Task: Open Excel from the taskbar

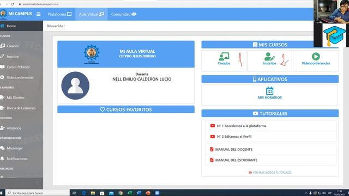Action: tap(130, 193)
